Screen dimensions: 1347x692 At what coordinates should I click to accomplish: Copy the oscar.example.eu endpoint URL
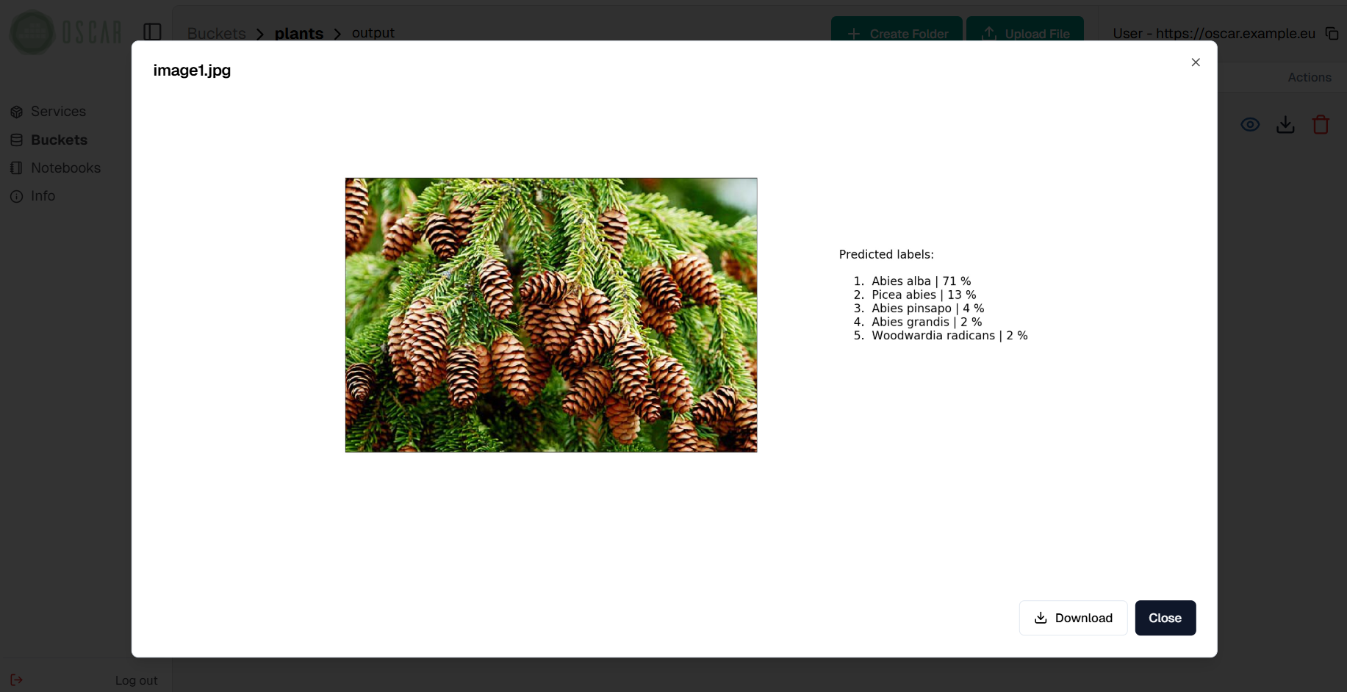(x=1332, y=34)
